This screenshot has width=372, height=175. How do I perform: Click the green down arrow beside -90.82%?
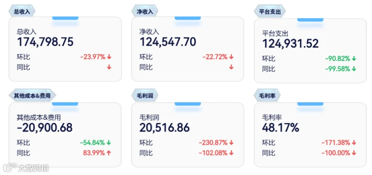354,59
